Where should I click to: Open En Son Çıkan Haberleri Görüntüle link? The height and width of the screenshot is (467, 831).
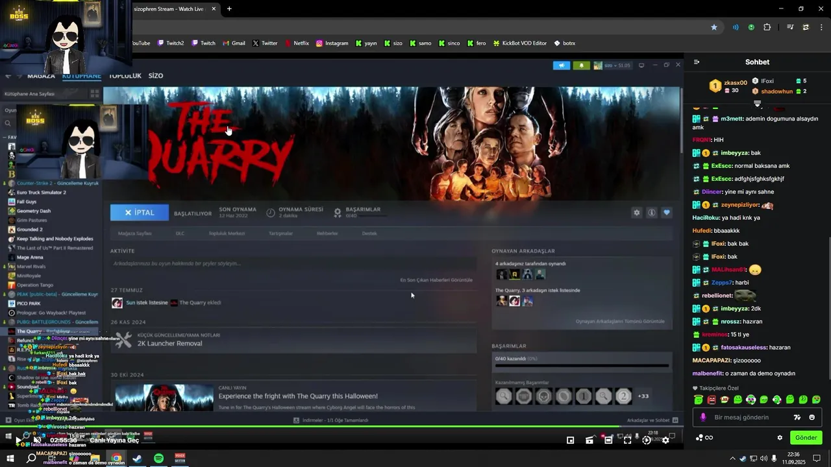tap(436, 280)
